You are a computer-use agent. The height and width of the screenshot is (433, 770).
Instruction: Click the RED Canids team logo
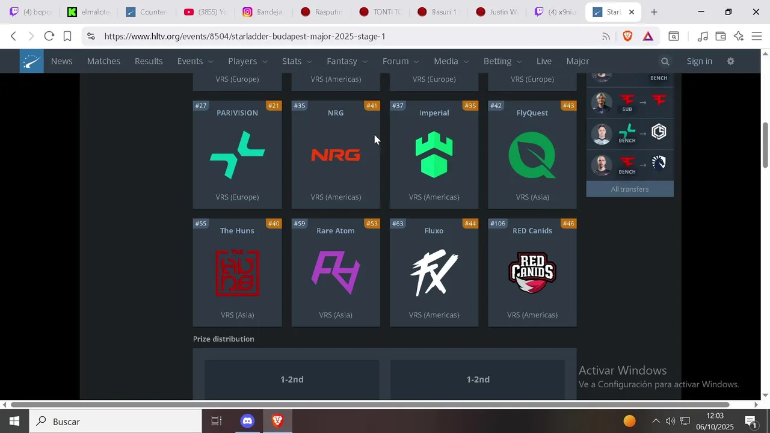click(532, 273)
